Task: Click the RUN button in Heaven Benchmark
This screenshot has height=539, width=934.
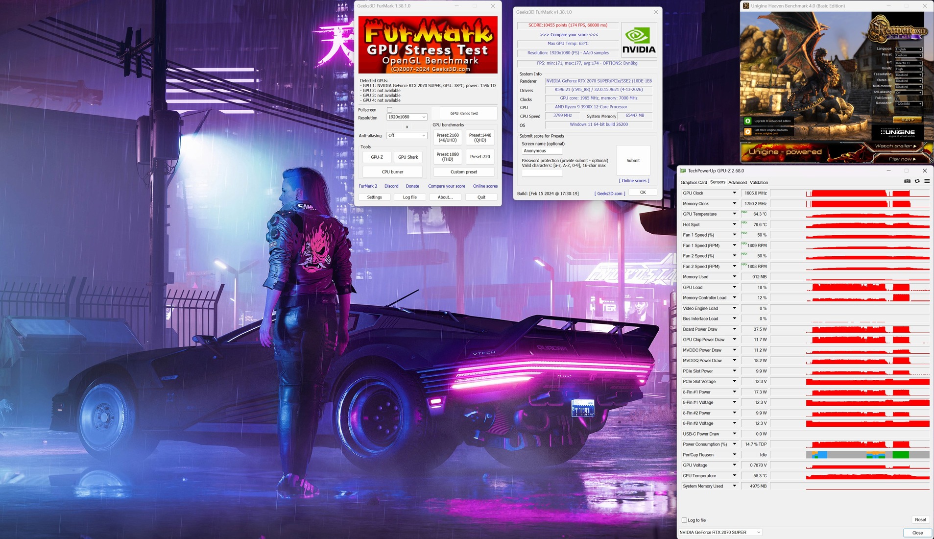Action: pos(907,120)
